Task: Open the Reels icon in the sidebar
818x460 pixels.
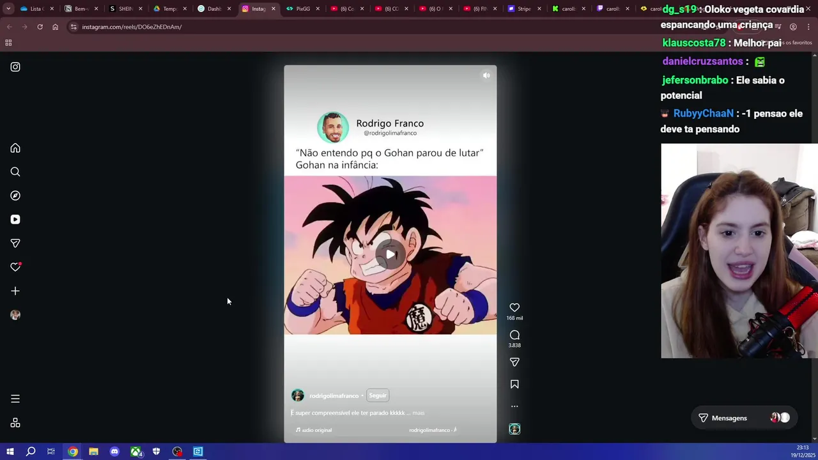Action: pyautogui.click(x=15, y=219)
